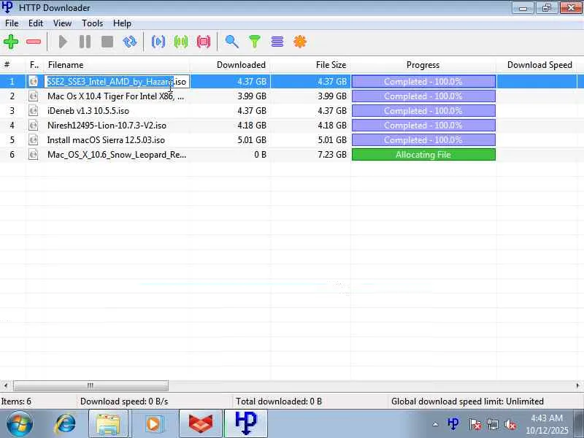Screen dimensions: 584x438
Task: Click the Download speed: 0 B/s status
Action: point(124,401)
